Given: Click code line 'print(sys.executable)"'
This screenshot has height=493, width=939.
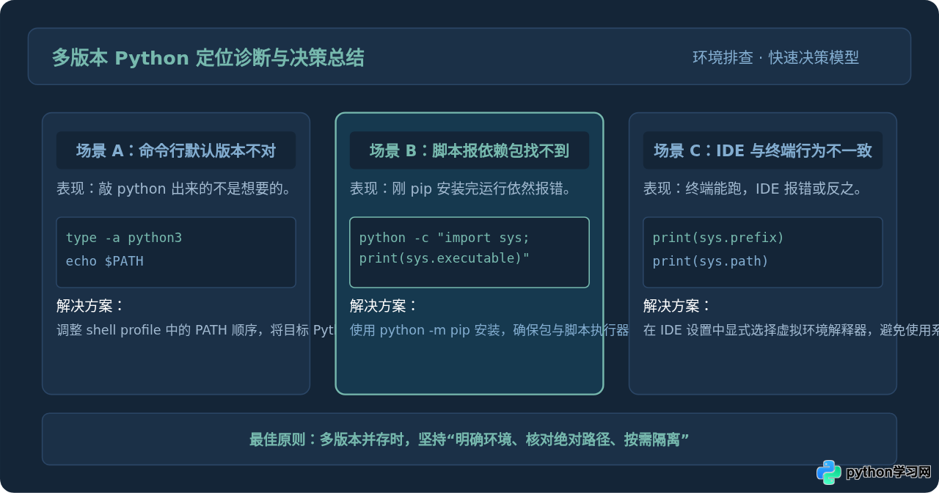Looking at the screenshot, I should pyautogui.click(x=445, y=258).
